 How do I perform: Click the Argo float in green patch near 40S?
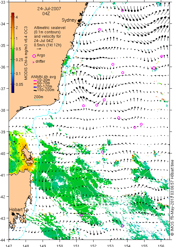[102, 152]
